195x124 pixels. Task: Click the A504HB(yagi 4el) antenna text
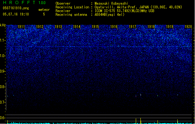(109, 15)
